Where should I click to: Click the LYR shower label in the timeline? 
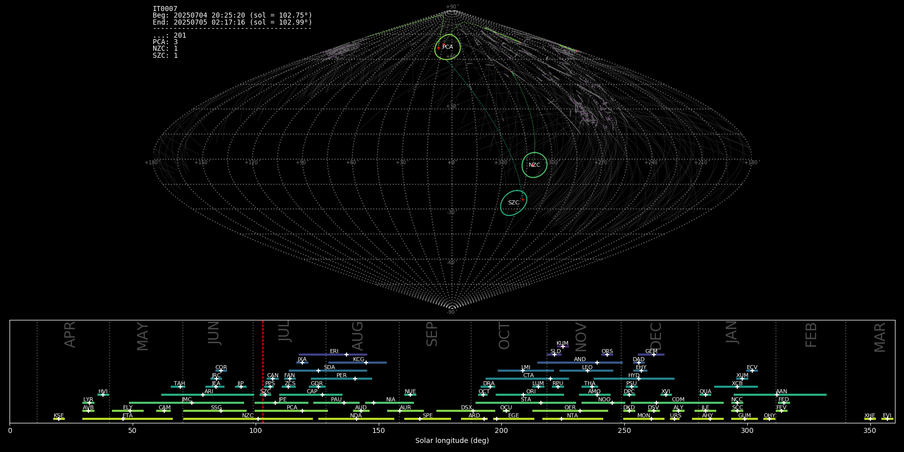(88, 399)
